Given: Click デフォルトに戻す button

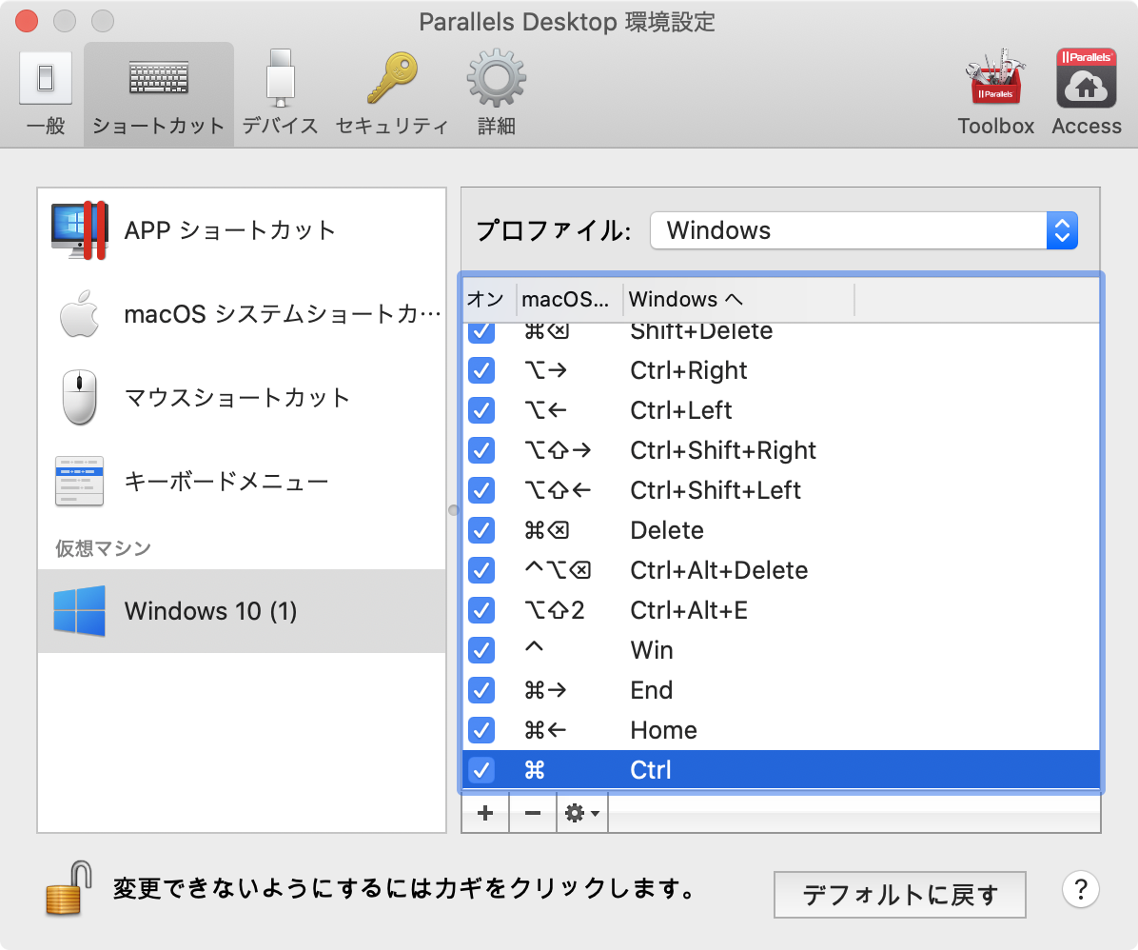Looking at the screenshot, I should (900, 895).
